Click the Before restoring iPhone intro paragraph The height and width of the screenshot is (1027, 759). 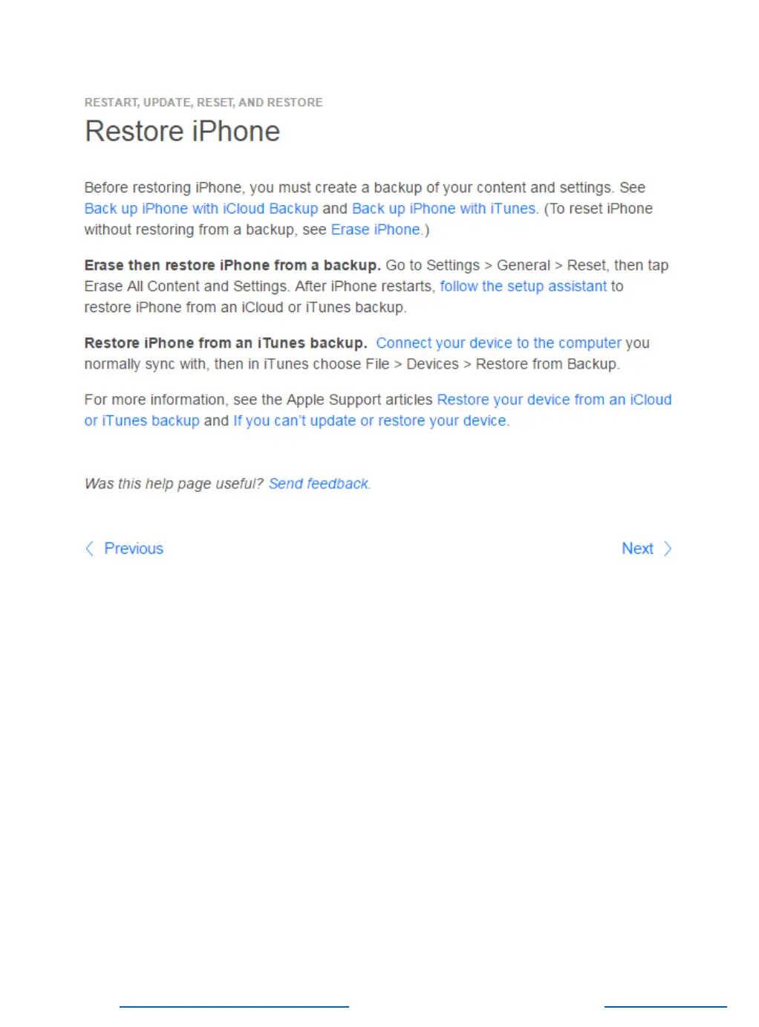click(x=368, y=209)
